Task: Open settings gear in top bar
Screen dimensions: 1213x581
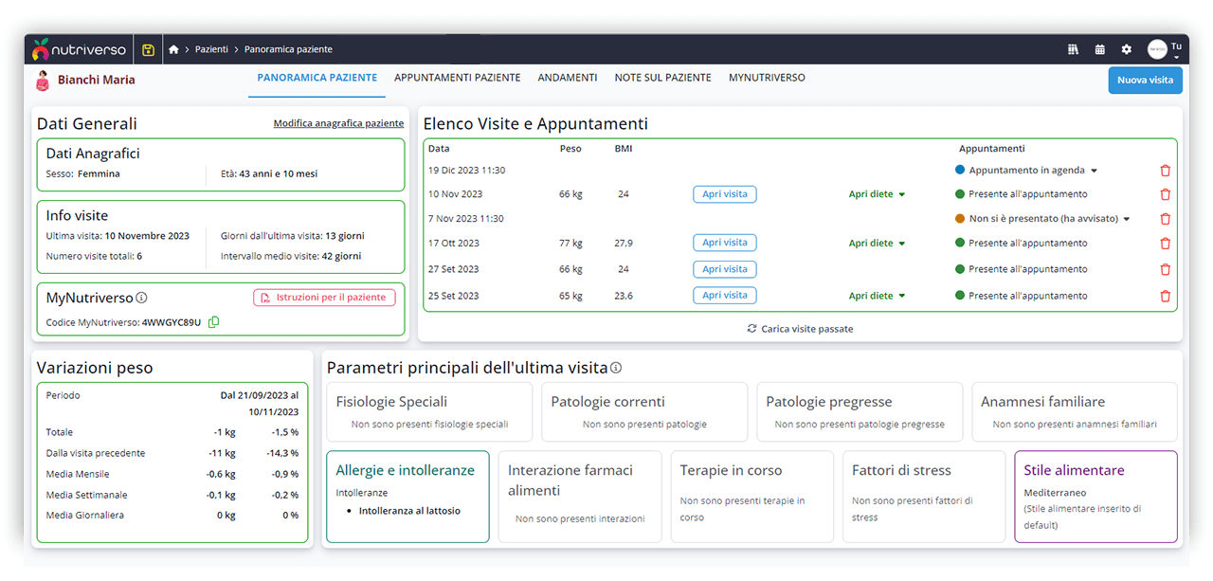Action: pyautogui.click(x=1126, y=49)
